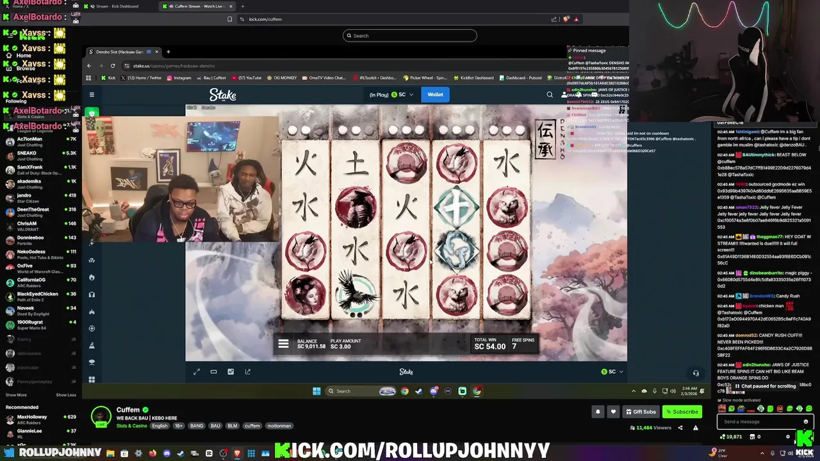Open the chat emoji picker

point(806,421)
